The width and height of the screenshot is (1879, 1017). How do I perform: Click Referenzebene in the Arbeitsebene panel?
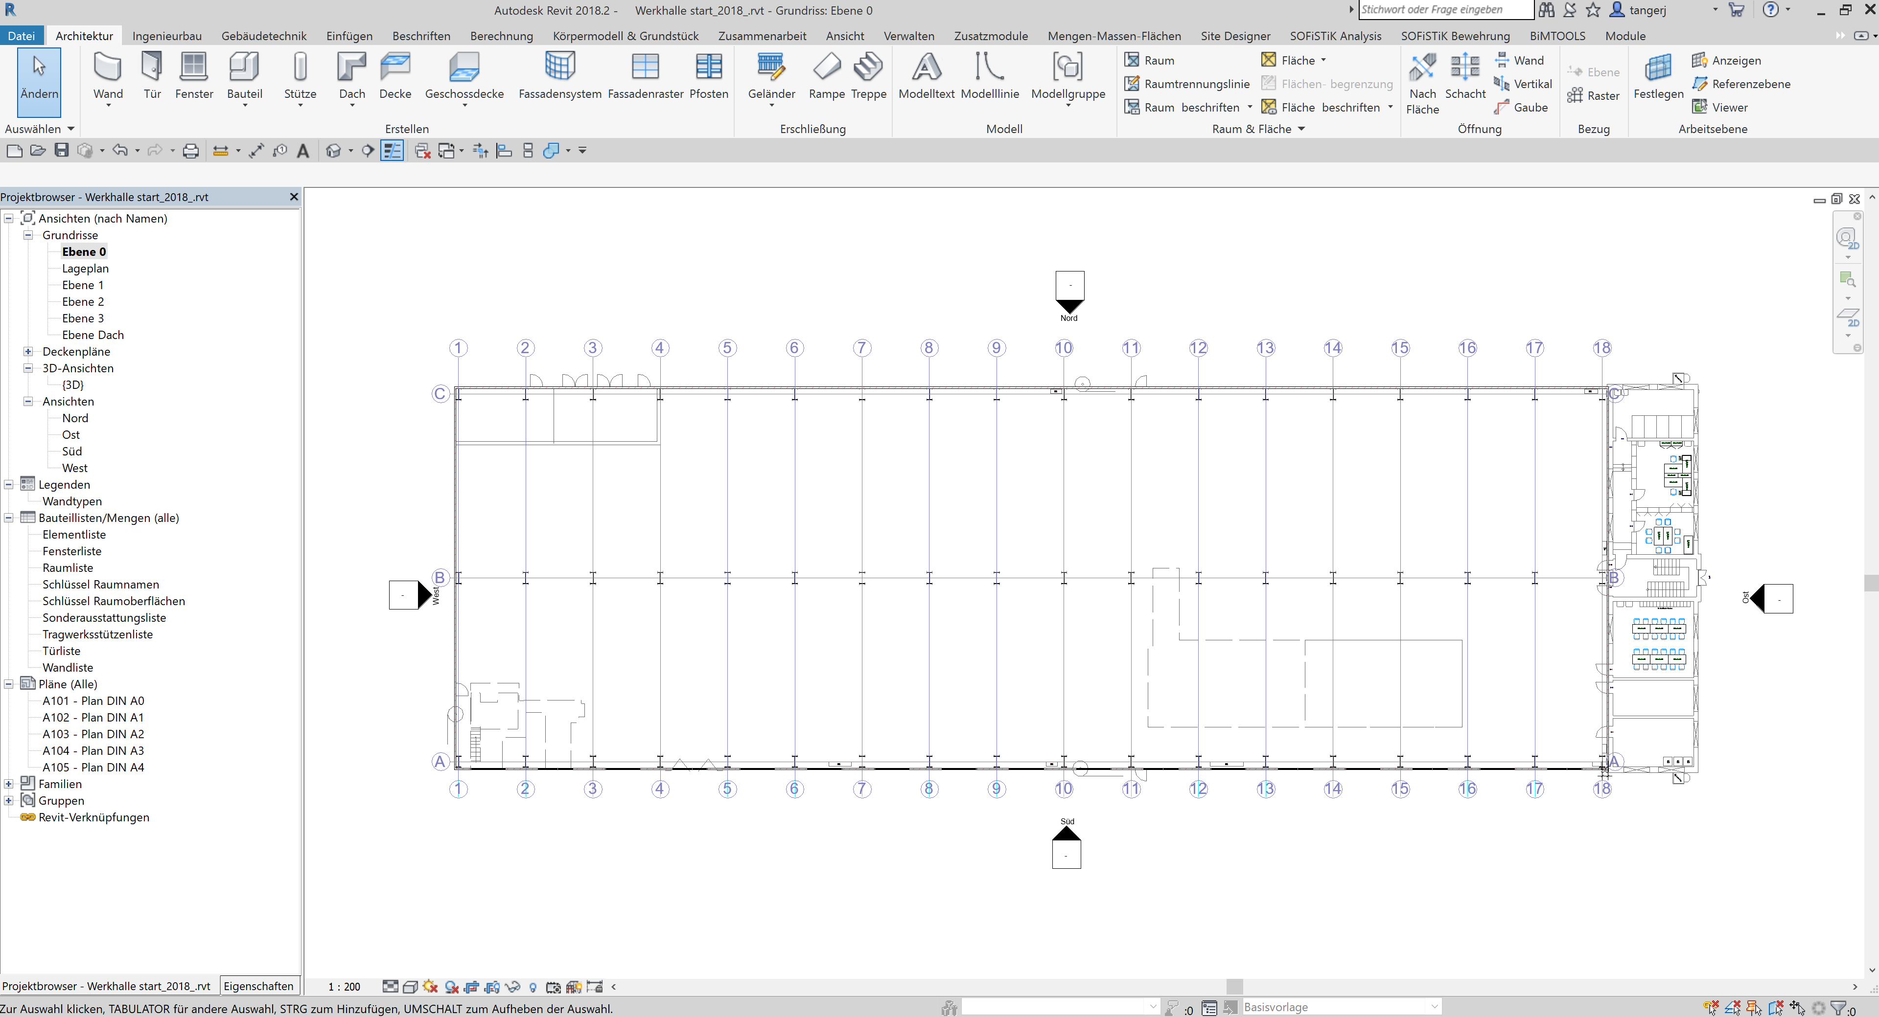(x=1741, y=84)
